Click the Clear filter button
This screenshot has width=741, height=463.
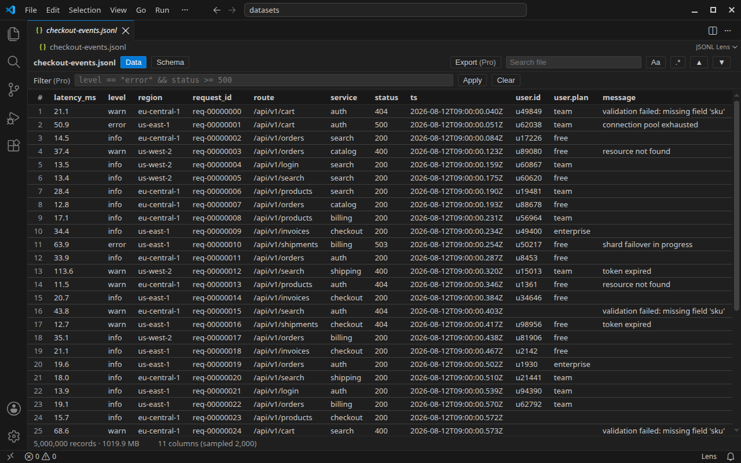click(506, 80)
